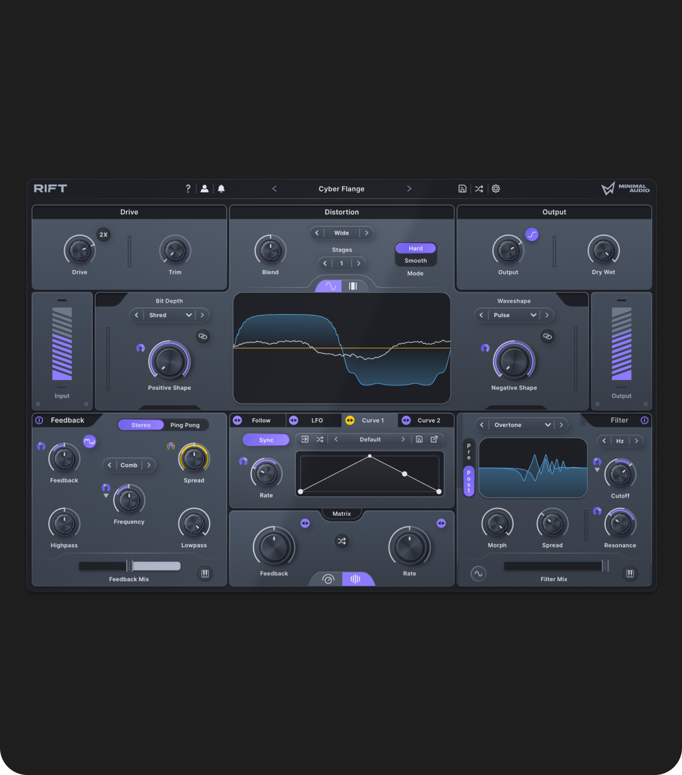Randomize preset with top bar shuffle icon
This screenshot has height=775, width=682.
click(479, 189)
